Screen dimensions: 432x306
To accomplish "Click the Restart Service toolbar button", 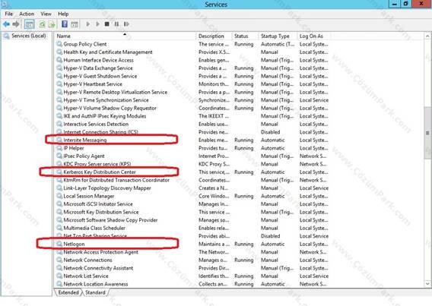I will pyautogui.click(x=126, y=24).
